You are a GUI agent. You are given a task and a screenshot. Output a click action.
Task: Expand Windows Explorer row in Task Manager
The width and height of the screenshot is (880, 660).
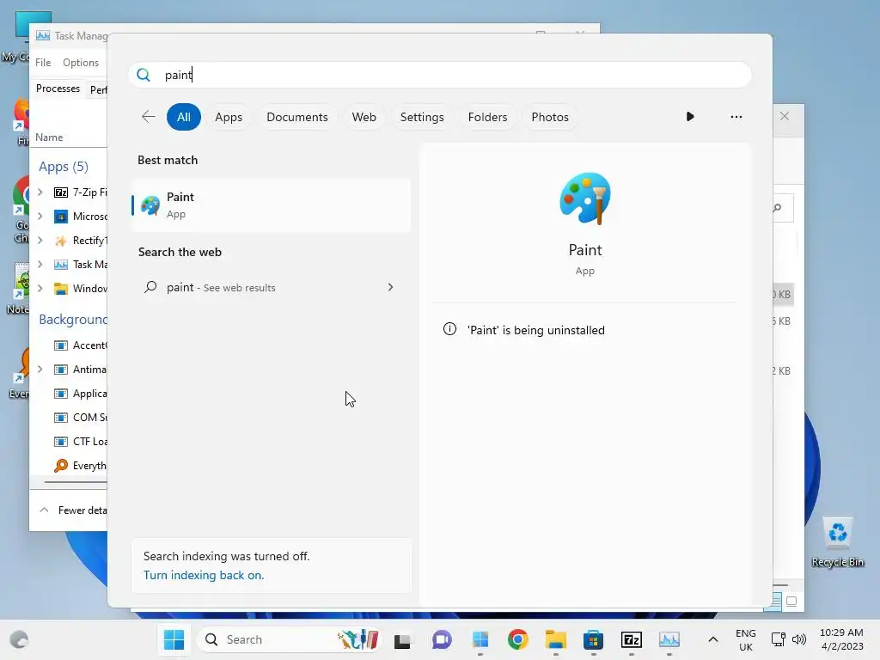point(40,289)
